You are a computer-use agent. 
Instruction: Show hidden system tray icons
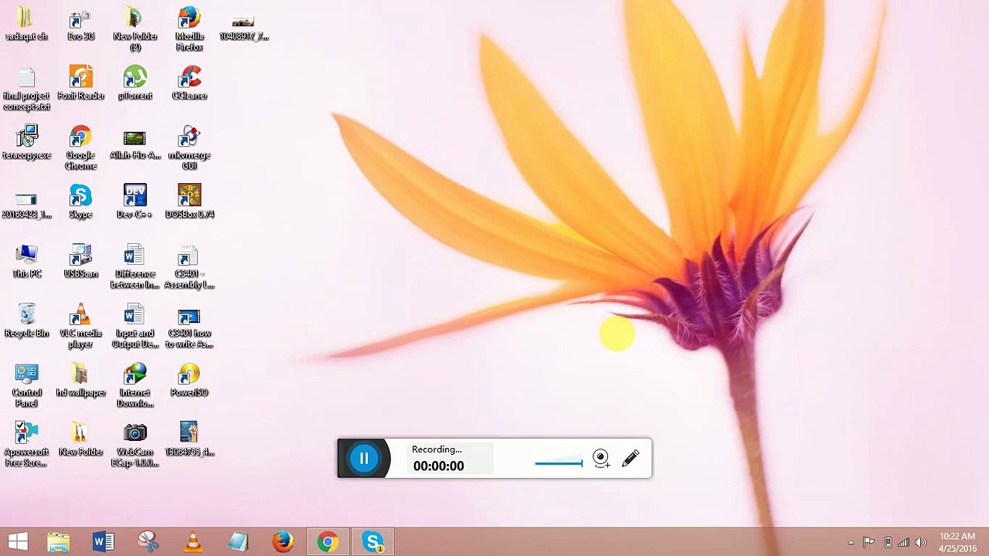pos(851,543)
